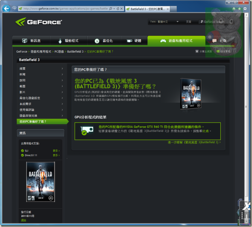The width and height of the screenshot is (252, 227).
Task: Click Battlefield 3 breadcrumb link
Action: pyautogui.click(x=75, y=51)
